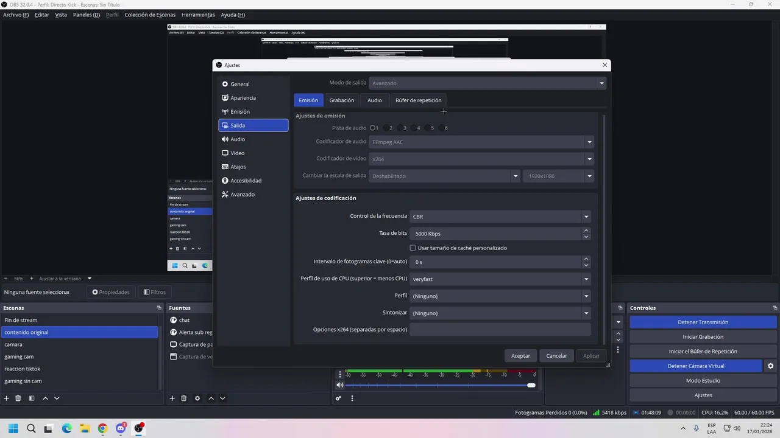Click Iniciar el Búfer de Repetición
Viewport: 780px width, 438px height.
click(x=703, y=352)
